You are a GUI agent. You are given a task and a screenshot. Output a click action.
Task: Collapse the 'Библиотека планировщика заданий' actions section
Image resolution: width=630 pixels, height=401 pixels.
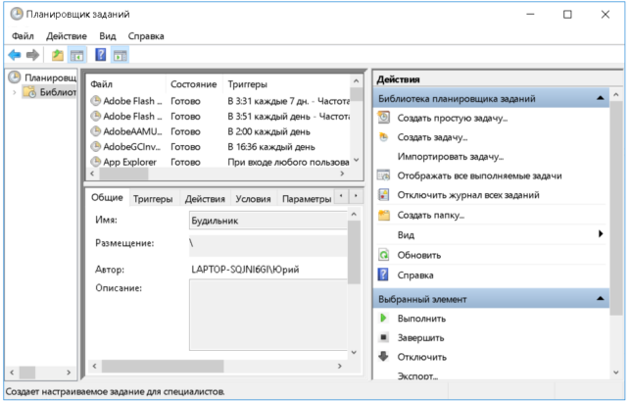tap(601, 98)
